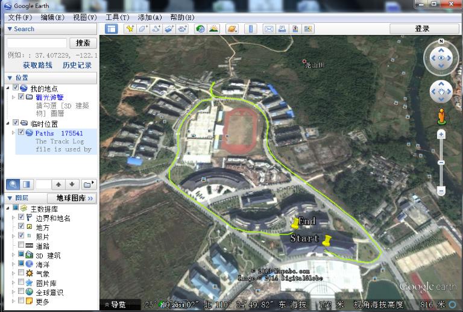Collapse the 图层 panel triangle
This screenshot has width=463, height=312.
click(10, 198)
